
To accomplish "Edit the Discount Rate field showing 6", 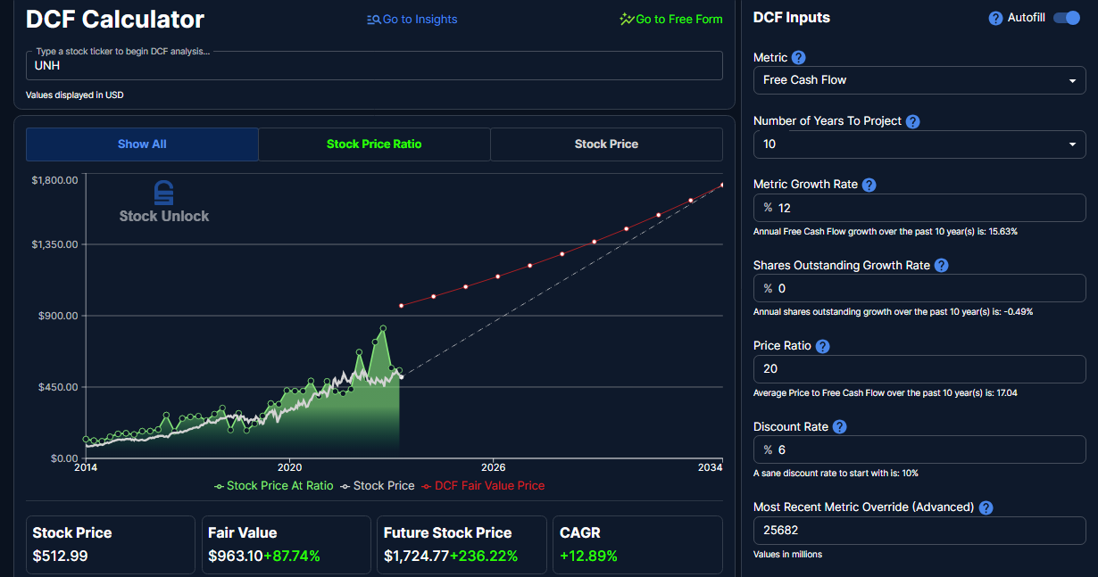I will click(919, 450).
